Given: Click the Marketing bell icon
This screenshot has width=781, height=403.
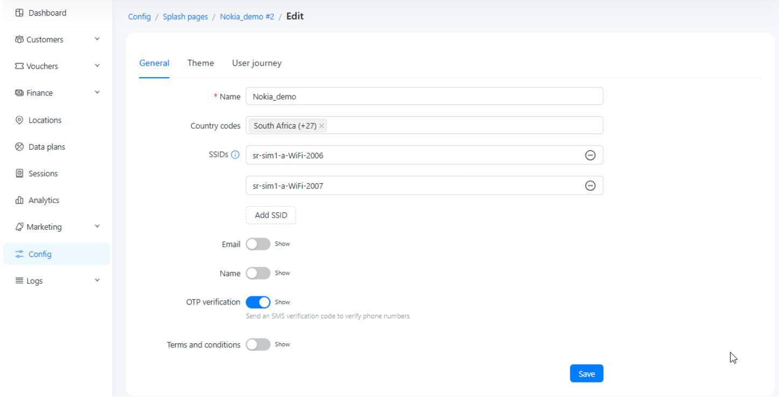Looking at the screenshot, I should coord(20,227).
